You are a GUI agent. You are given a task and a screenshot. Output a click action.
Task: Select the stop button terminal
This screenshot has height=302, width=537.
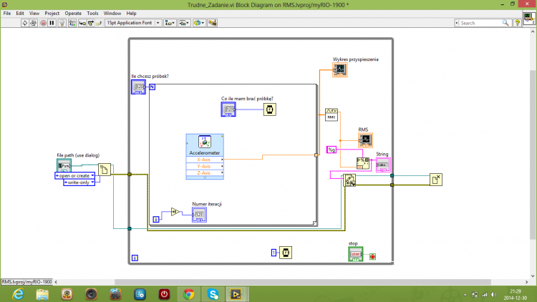click(355, 254)
